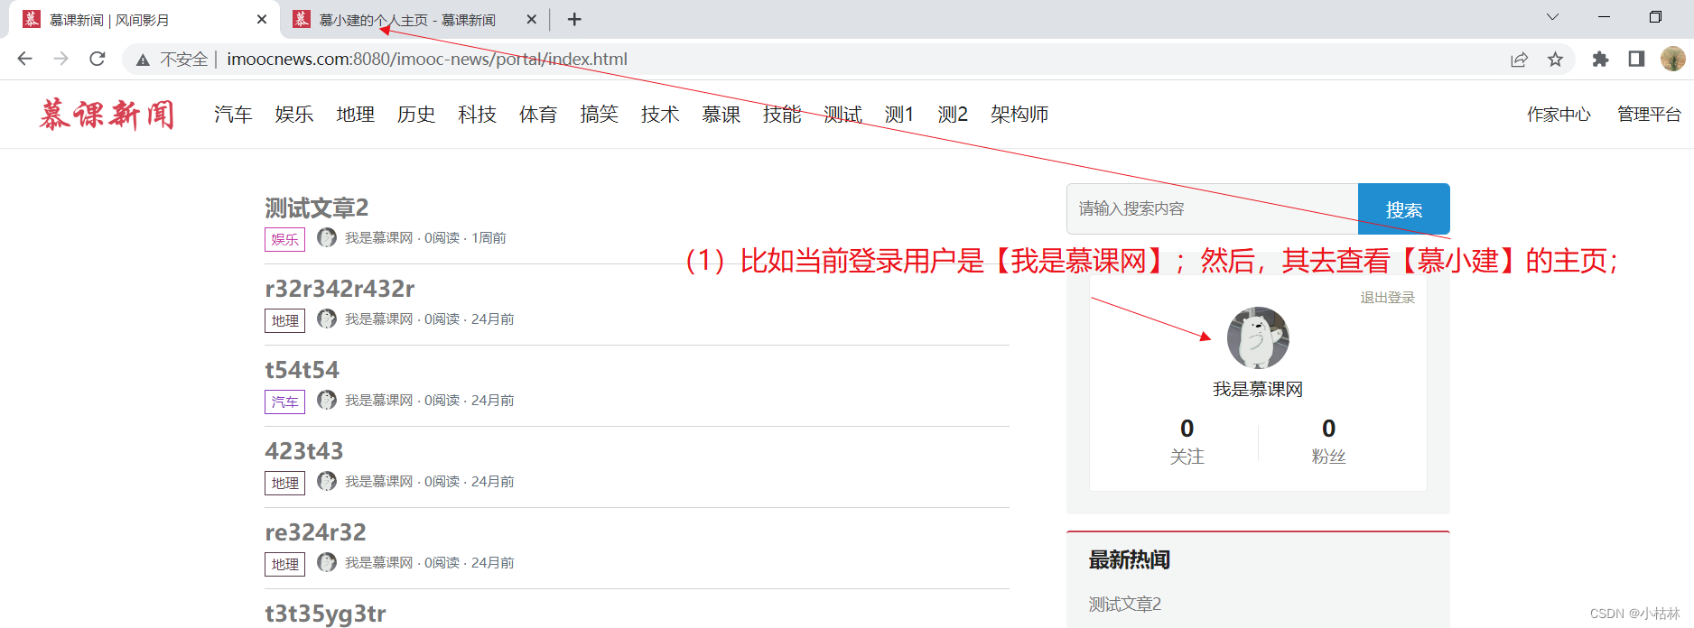Image resolution: width=1694 pixels, height=628 pixels.
Task: Click 娱乐 tag under 测试文章2
Action: (x=284, y=239)
